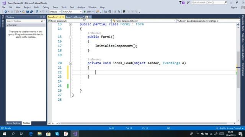Click the Save floppy disk icon
This screenshot has width=245, height=137.
(x=28, y=12)
